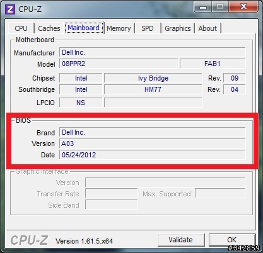
Task: Click the empty Transfer Rate field
Action: tap(112, 194)
